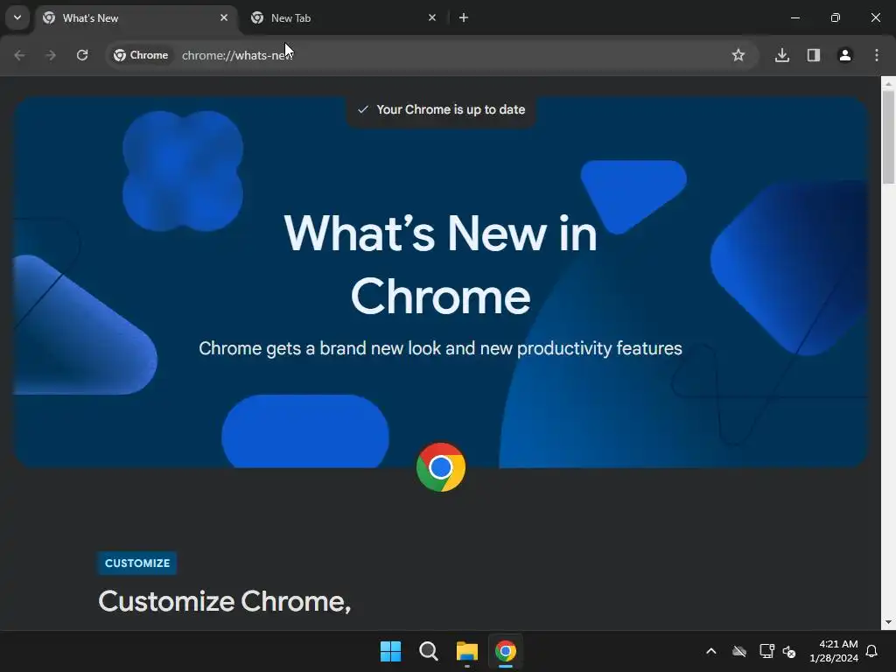Close the What's New tab
Image resolution: width=896 pixels, height=672 pixels.
pyautogui.click(x=224, y=17)
